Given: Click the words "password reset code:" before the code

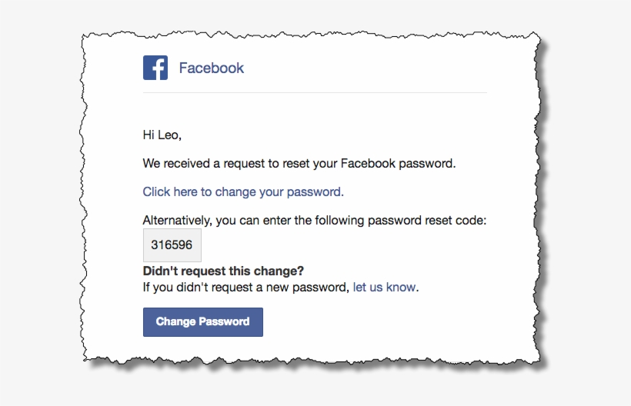Looking at the screenshot, I should pyautogui.click(x=427, y=220).
